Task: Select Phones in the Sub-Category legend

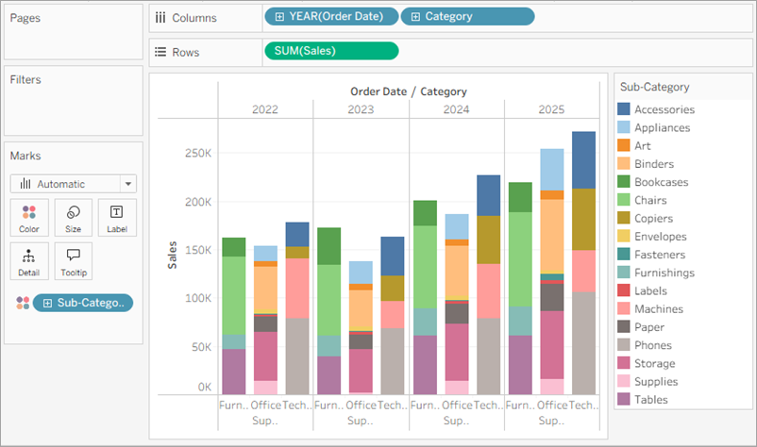Action: pos(655,345)
